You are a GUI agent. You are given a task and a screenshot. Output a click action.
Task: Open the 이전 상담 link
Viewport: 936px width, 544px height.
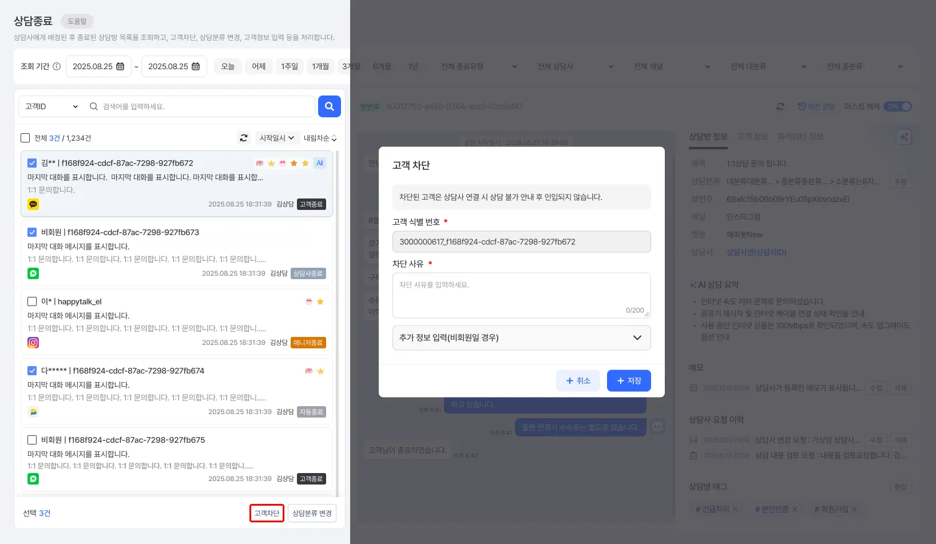coord(816,106)
